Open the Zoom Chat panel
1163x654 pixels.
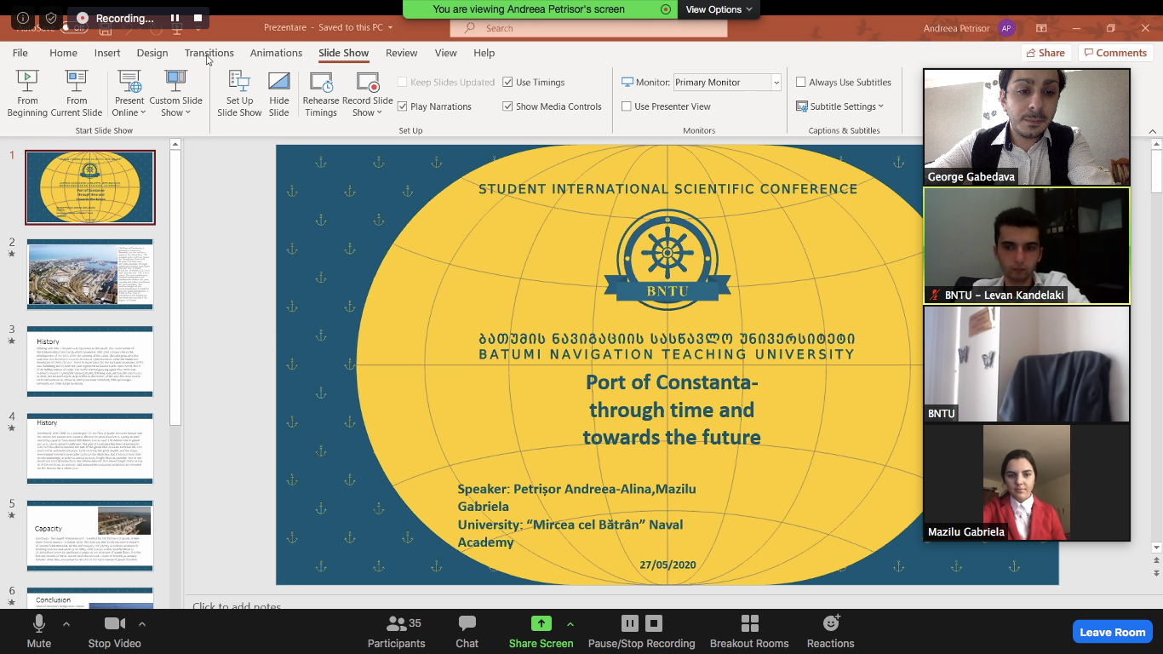pyautogui.click(x=467, y=630)
